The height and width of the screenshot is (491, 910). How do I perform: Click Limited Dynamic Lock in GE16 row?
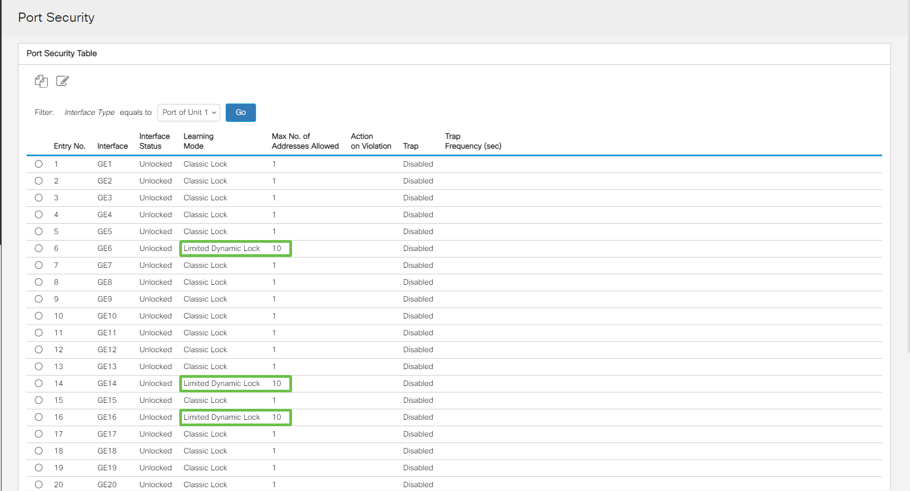tap(222, 417)
